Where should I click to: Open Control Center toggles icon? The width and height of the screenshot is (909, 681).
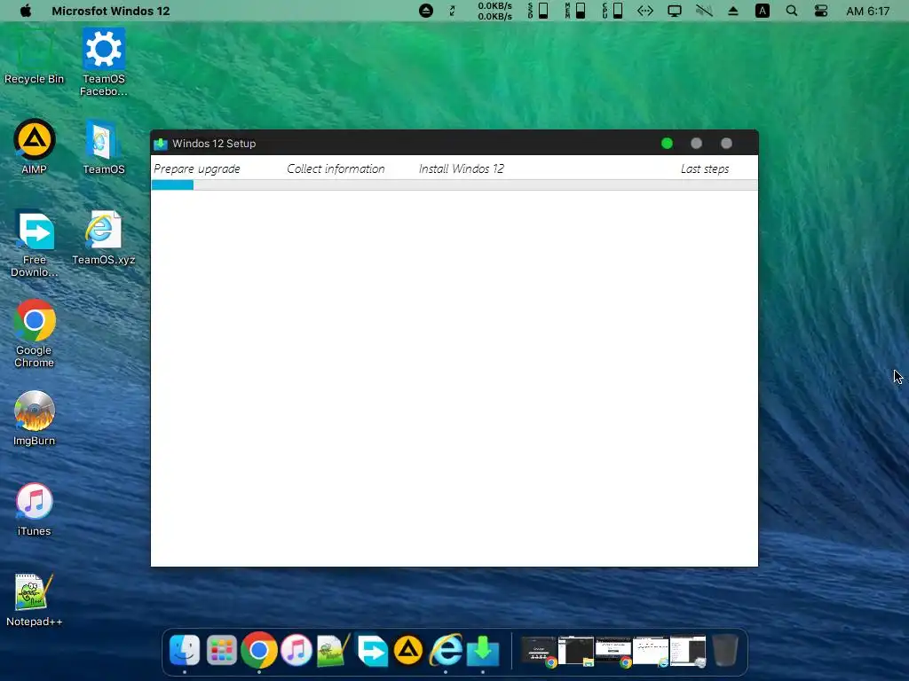(x=821, y=11)
